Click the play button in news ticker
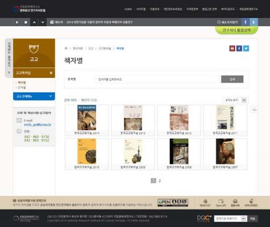Screen dimensions: 270x227 pos(17,22)
